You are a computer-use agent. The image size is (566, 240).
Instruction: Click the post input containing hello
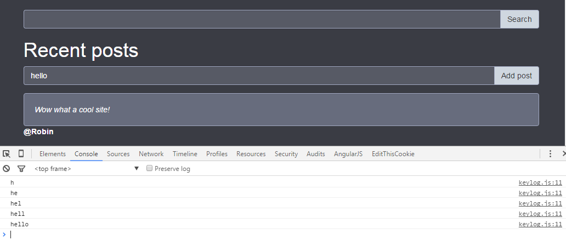coord(258,76)
